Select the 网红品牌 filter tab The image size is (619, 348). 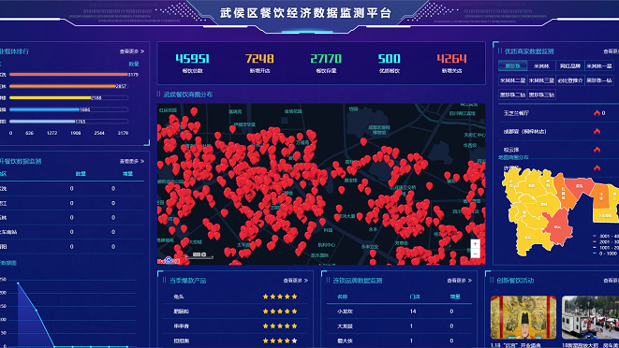click(570, 65)
